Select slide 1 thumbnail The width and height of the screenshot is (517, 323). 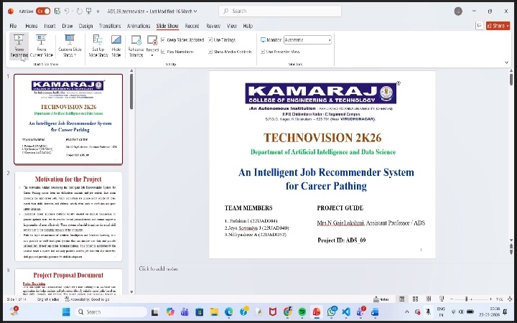coord(68,119)
